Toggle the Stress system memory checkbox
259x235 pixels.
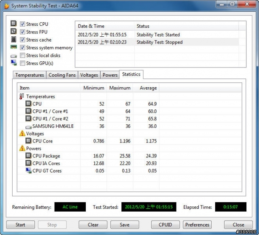click(x=22, y=48)
